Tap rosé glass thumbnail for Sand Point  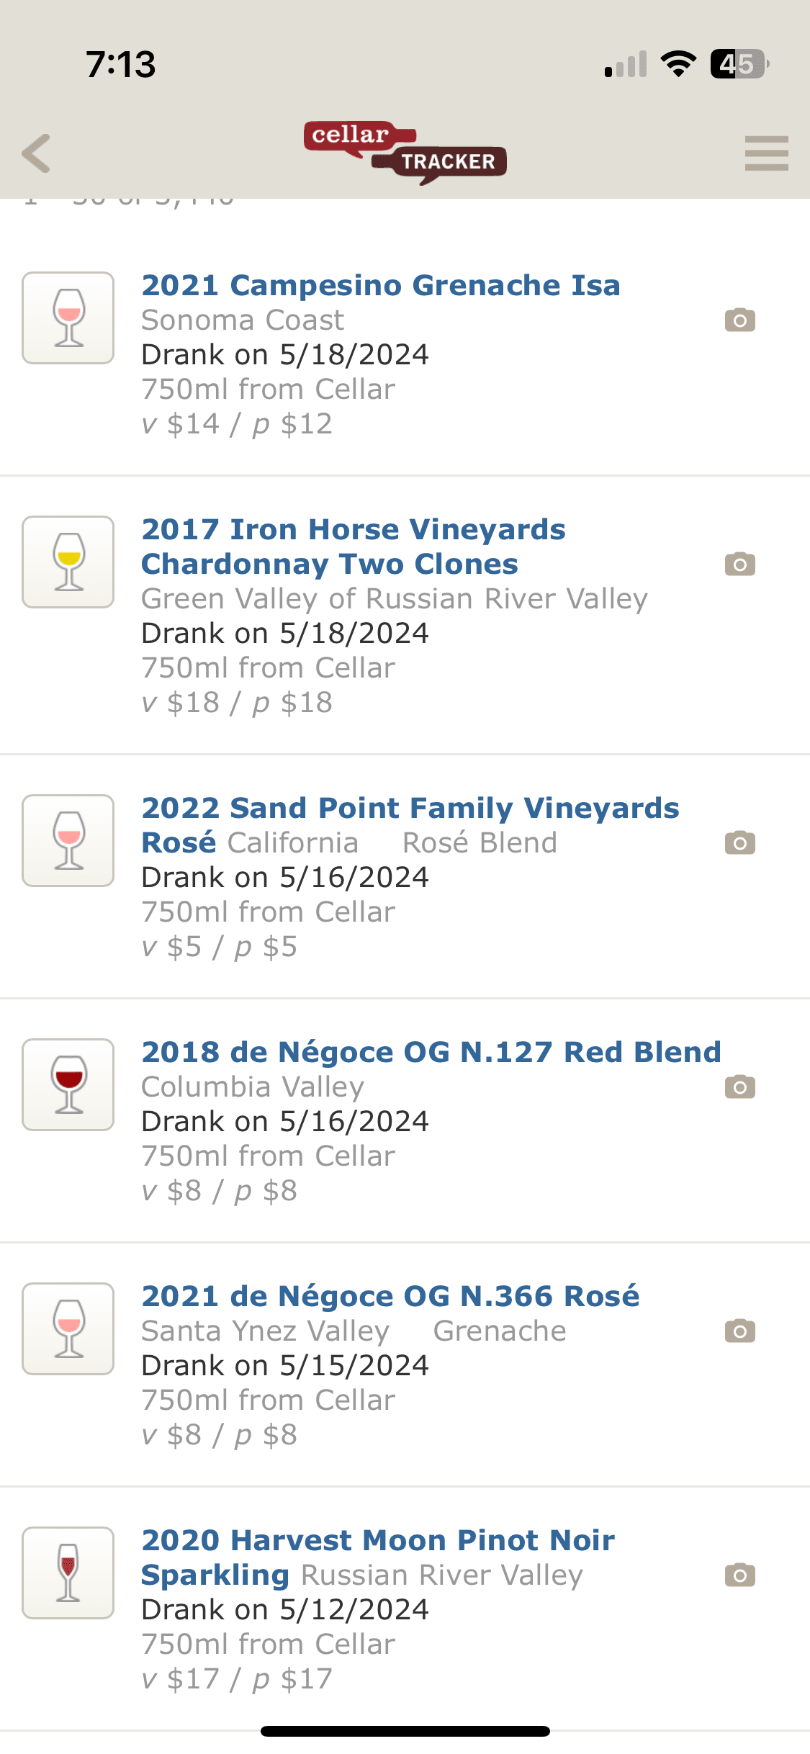tap(68, 840)
